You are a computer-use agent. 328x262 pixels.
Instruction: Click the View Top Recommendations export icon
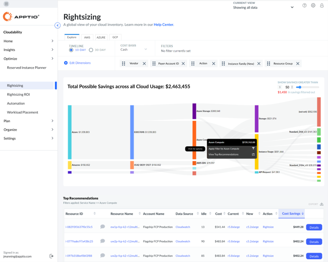(x=253, y=154)
